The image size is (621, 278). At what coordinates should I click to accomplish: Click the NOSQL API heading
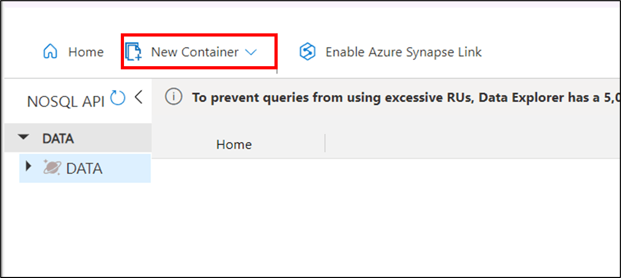(x=66, y=101)
